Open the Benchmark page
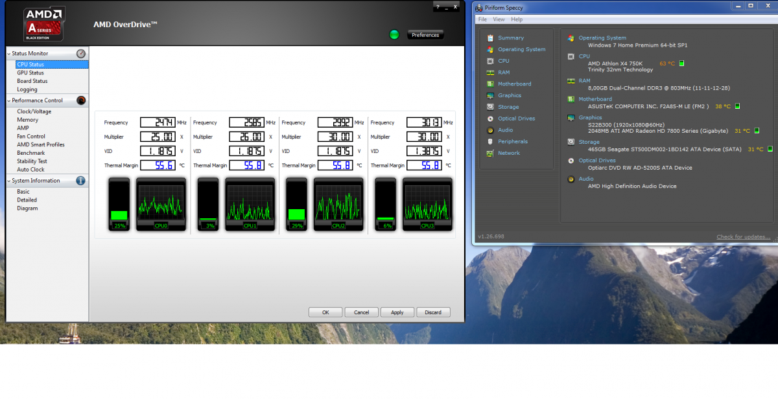This screenshot has height=399, width=778. (x=31, y=153)
